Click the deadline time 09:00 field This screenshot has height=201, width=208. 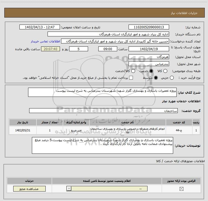click(x=108, y=49)
